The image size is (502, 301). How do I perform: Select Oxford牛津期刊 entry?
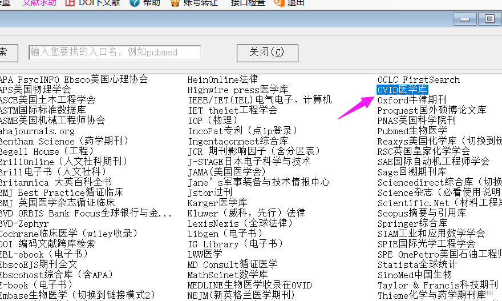coord(412,100)
